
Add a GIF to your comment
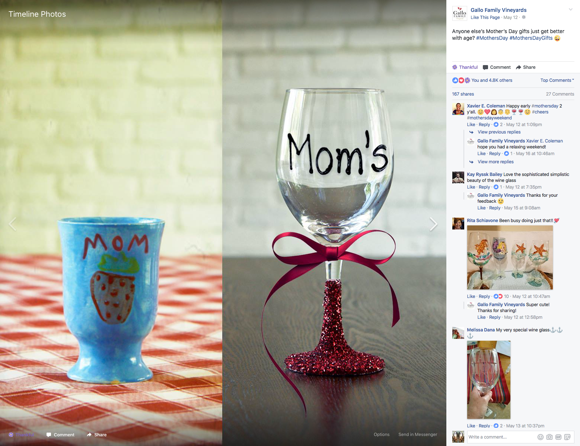558,437
